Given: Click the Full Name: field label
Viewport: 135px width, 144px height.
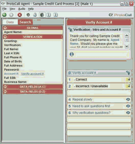Looking at the screenshot, I should coord(11,49).
